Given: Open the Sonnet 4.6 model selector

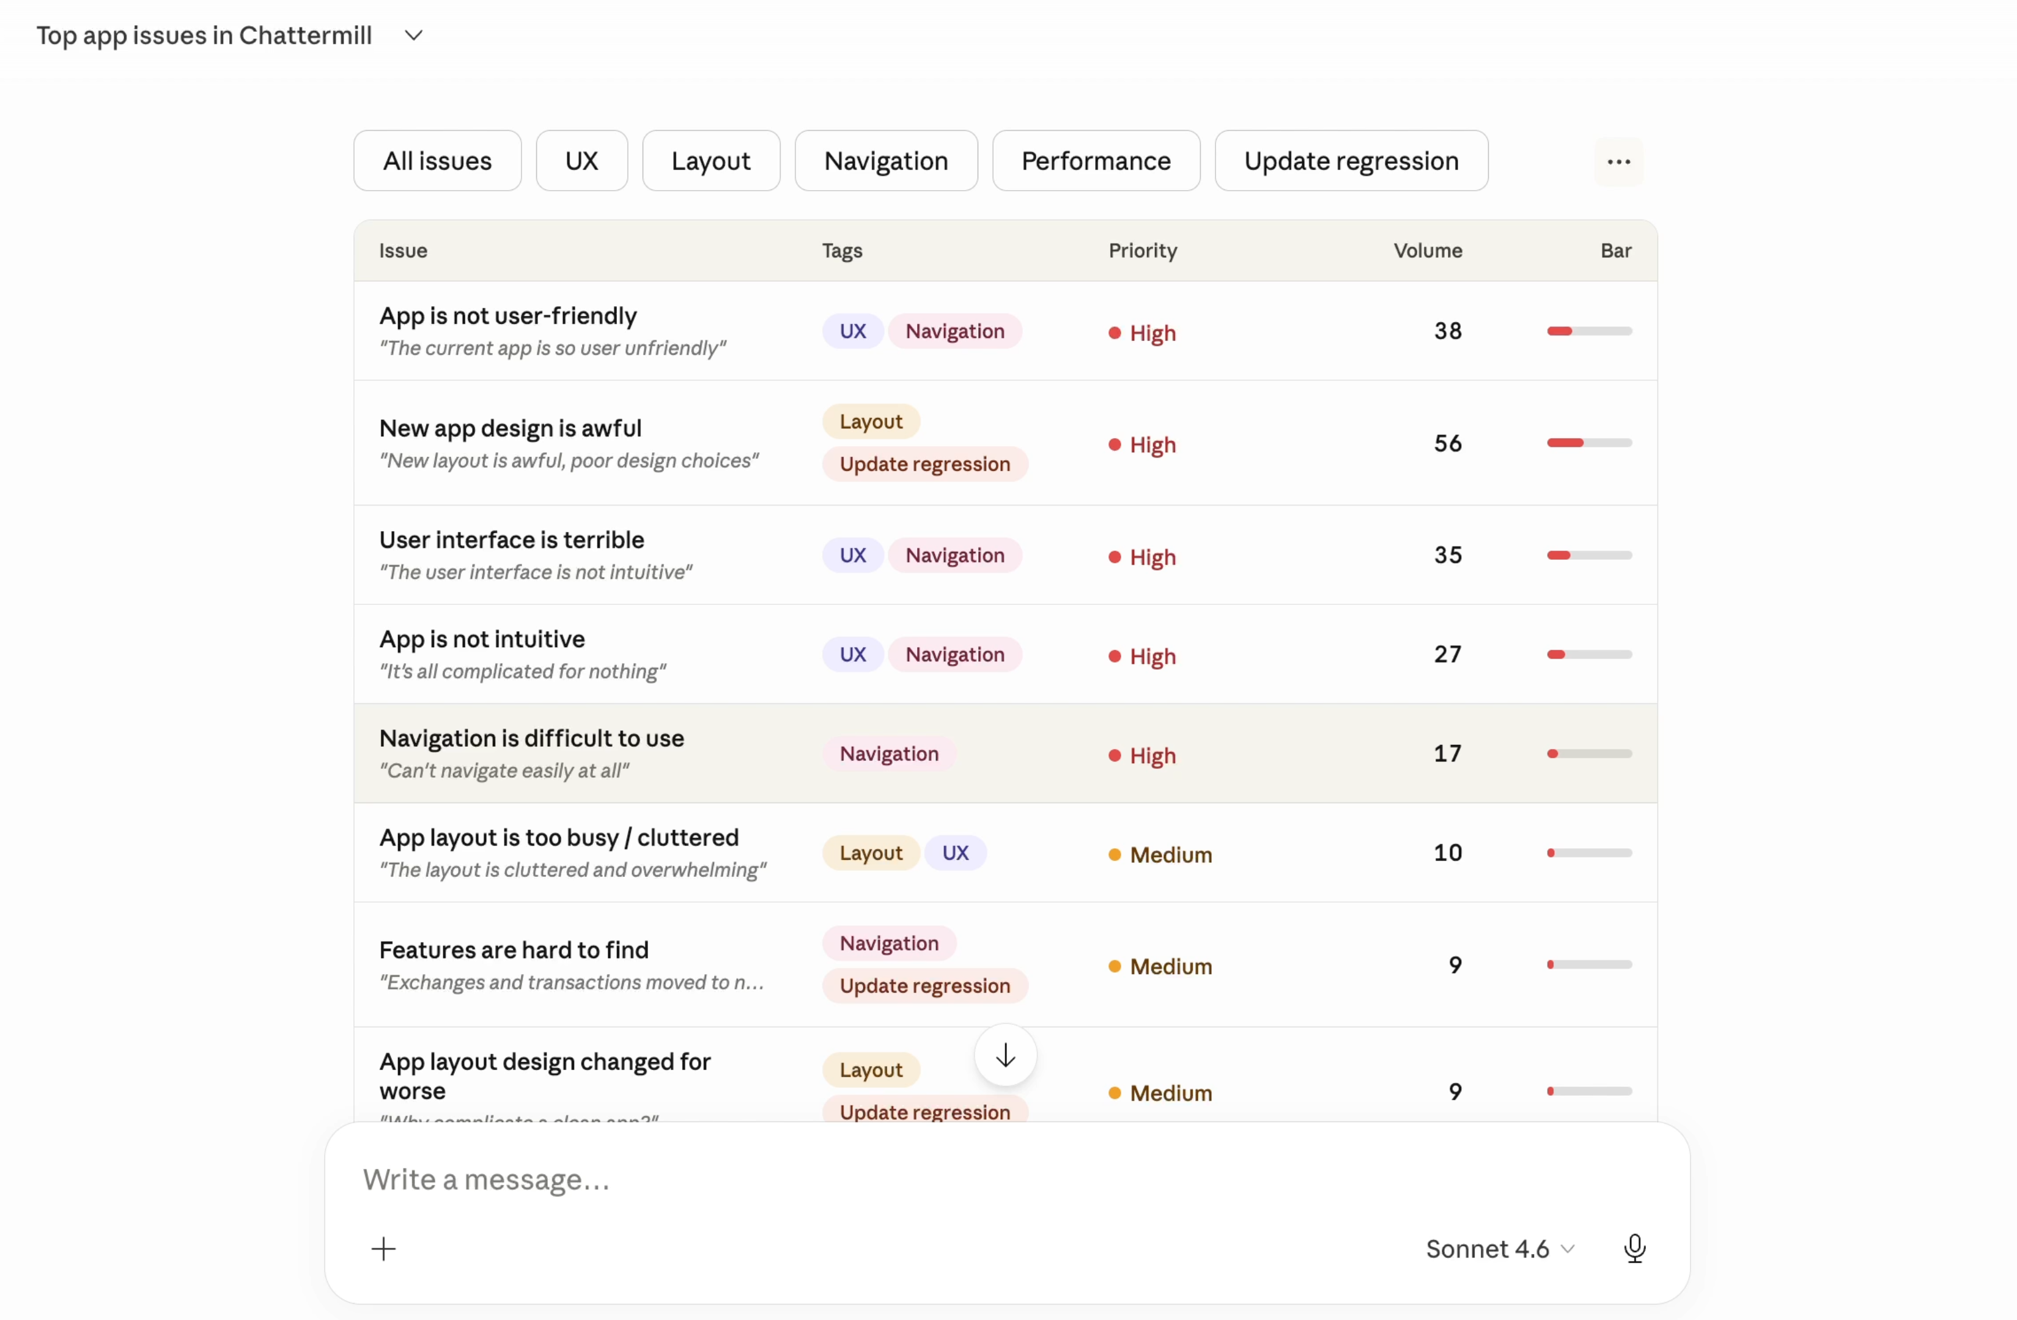Looking at the screenshot, I should [x=1499, y=1248].
